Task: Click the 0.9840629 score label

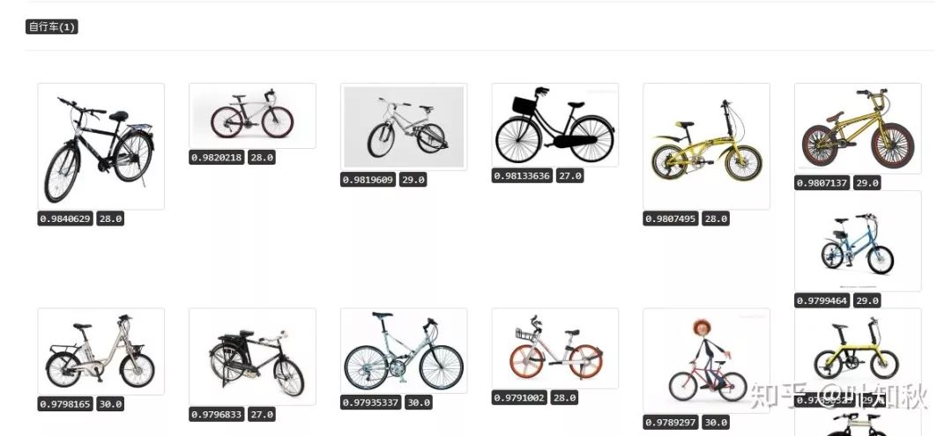Action: click(66, 218)
